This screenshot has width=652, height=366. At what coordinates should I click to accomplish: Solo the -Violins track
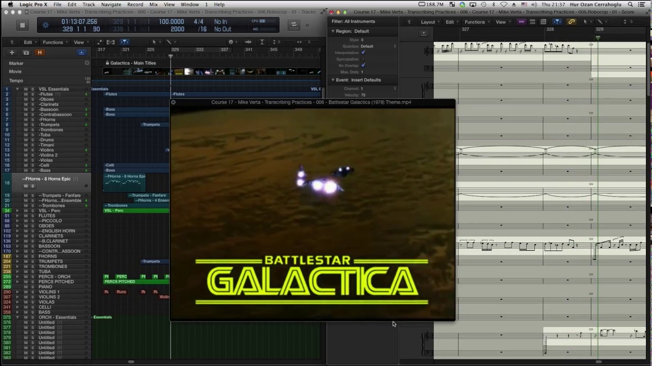point(32,150)
